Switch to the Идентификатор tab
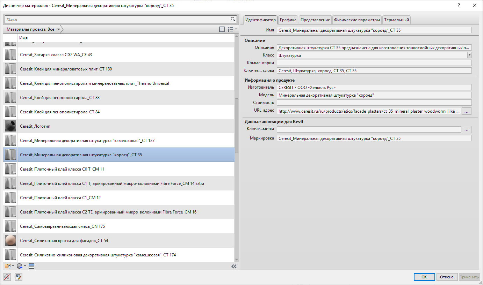The height and width of the screenshot is (285, 483). point(260,20)
